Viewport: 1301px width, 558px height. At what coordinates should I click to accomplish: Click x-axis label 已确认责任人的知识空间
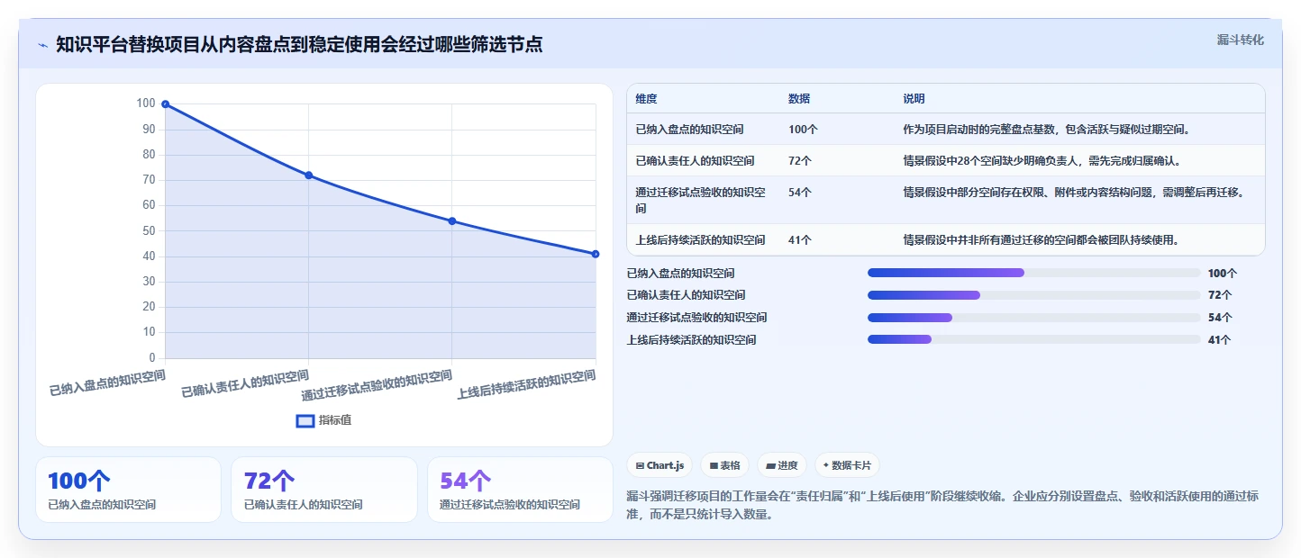245,383
